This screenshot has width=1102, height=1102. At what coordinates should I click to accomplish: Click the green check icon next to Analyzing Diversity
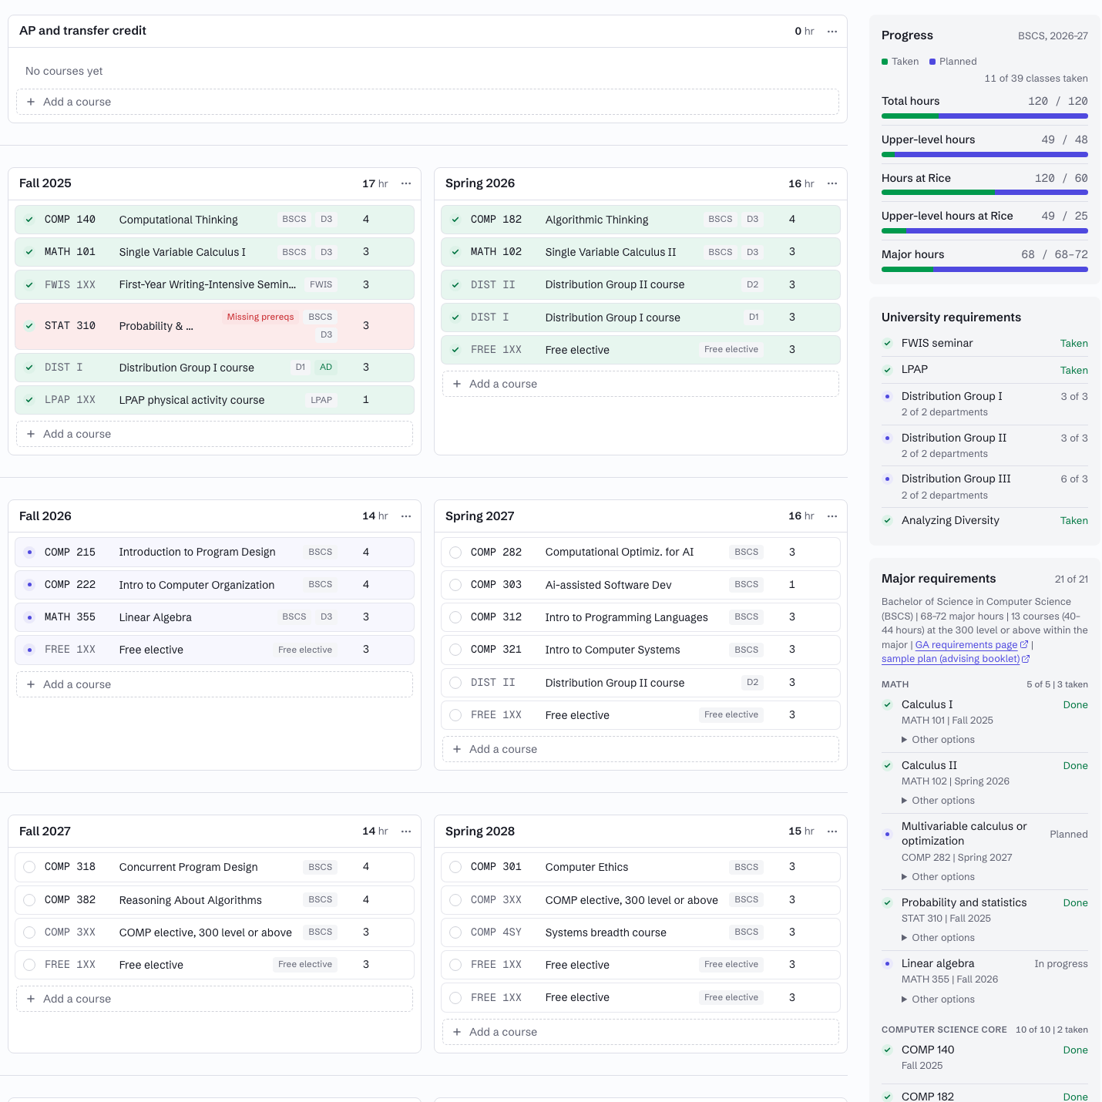pos(887,521)
